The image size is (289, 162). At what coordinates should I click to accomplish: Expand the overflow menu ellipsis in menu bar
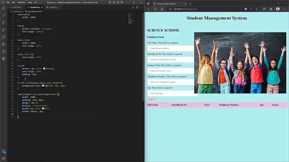(x=41, y=2)
